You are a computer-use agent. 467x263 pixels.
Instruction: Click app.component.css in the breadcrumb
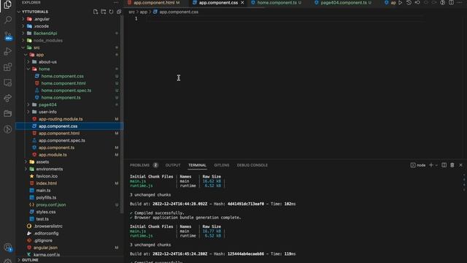(x=179, y=12)
